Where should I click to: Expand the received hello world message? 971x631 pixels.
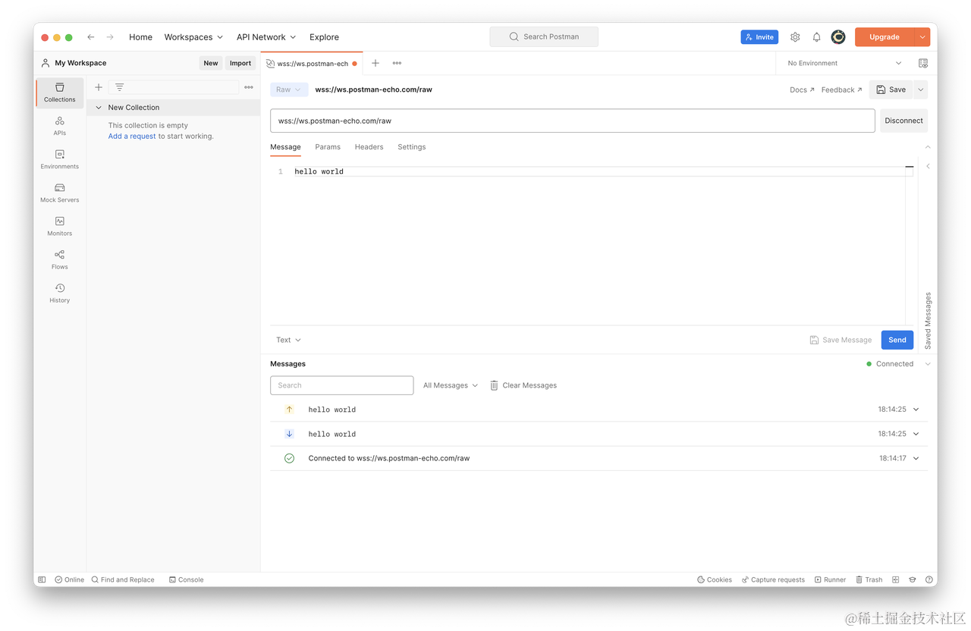(916, 434)
